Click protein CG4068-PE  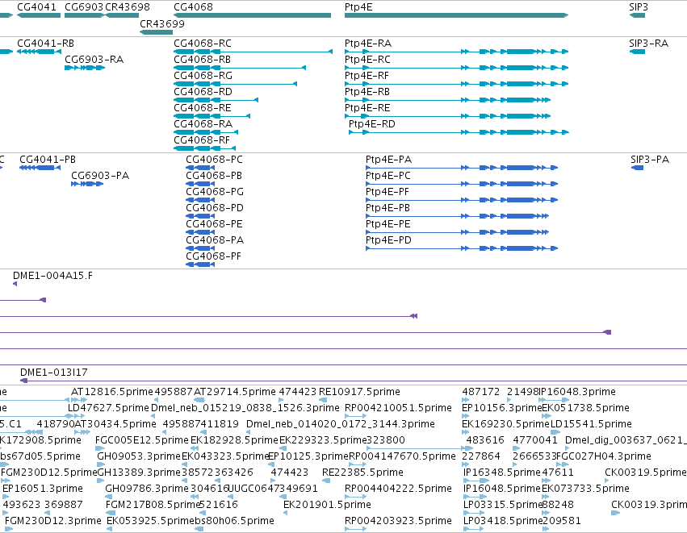coord(214,224)
